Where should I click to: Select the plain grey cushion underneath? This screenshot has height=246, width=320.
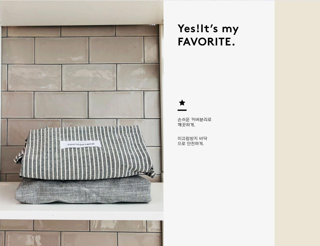pyautogui.click(x=83, y=190)
